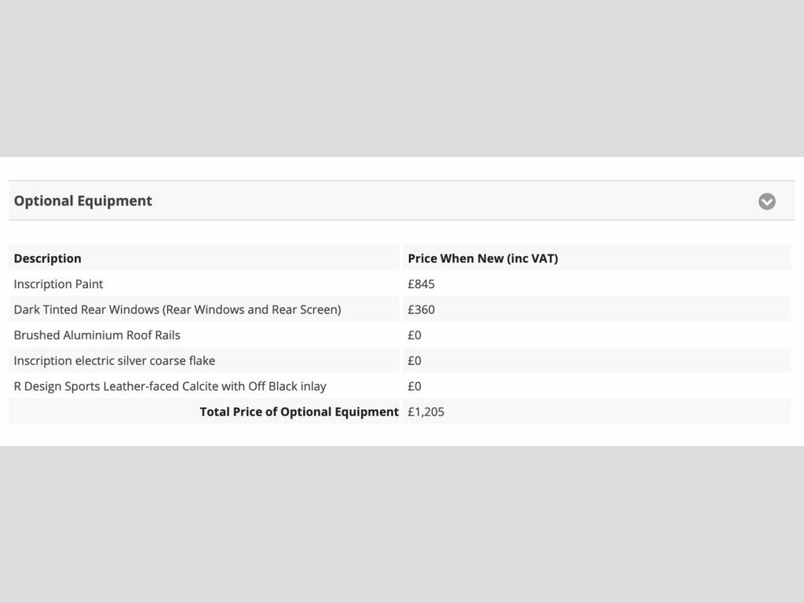Click the coarse flake £0 price
This screenshot has width=804, height=603.
point(415,361)
